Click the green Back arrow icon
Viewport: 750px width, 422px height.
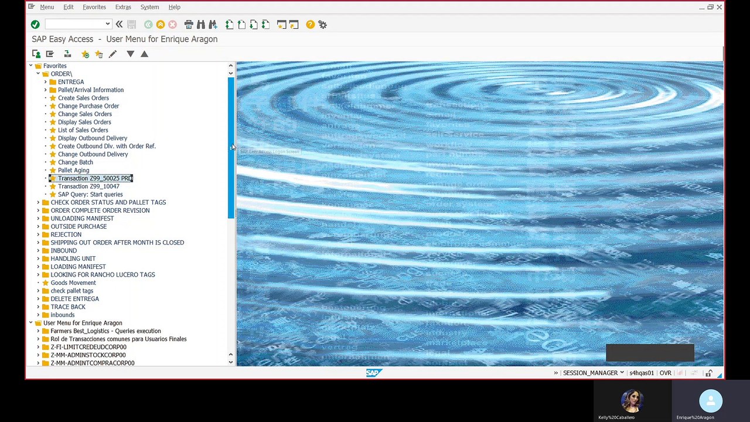148,25
